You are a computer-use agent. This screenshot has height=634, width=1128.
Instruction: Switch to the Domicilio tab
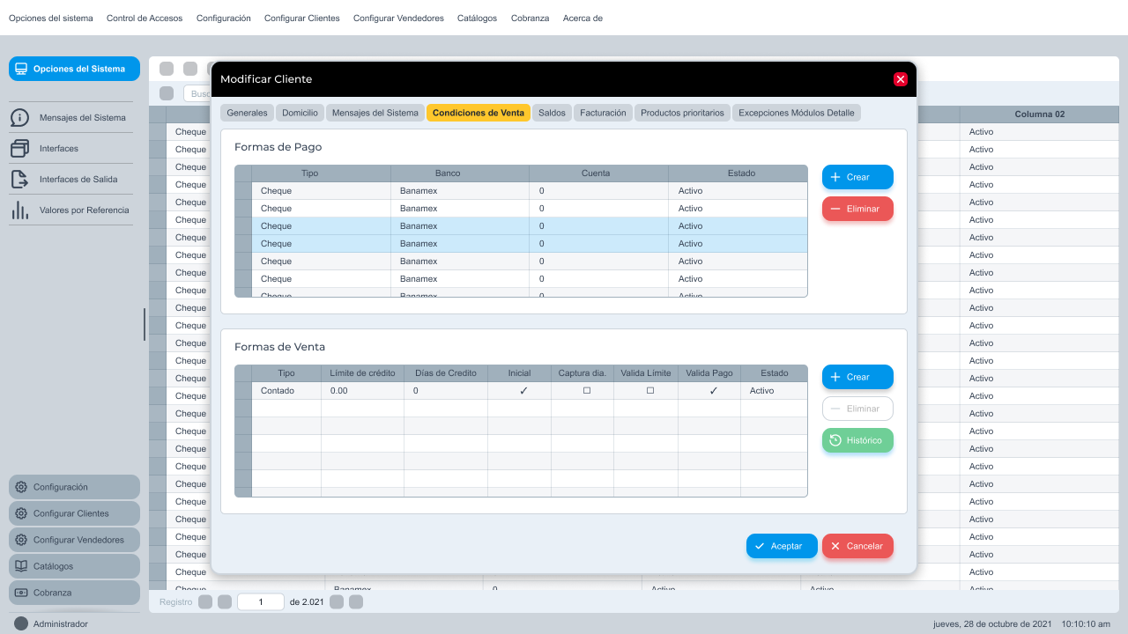300,113
